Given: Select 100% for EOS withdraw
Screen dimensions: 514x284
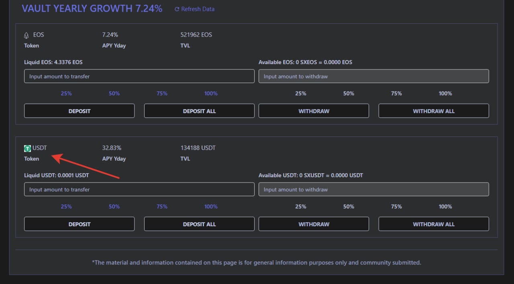Looking at the screenshot, I should (x=445, y=93).
